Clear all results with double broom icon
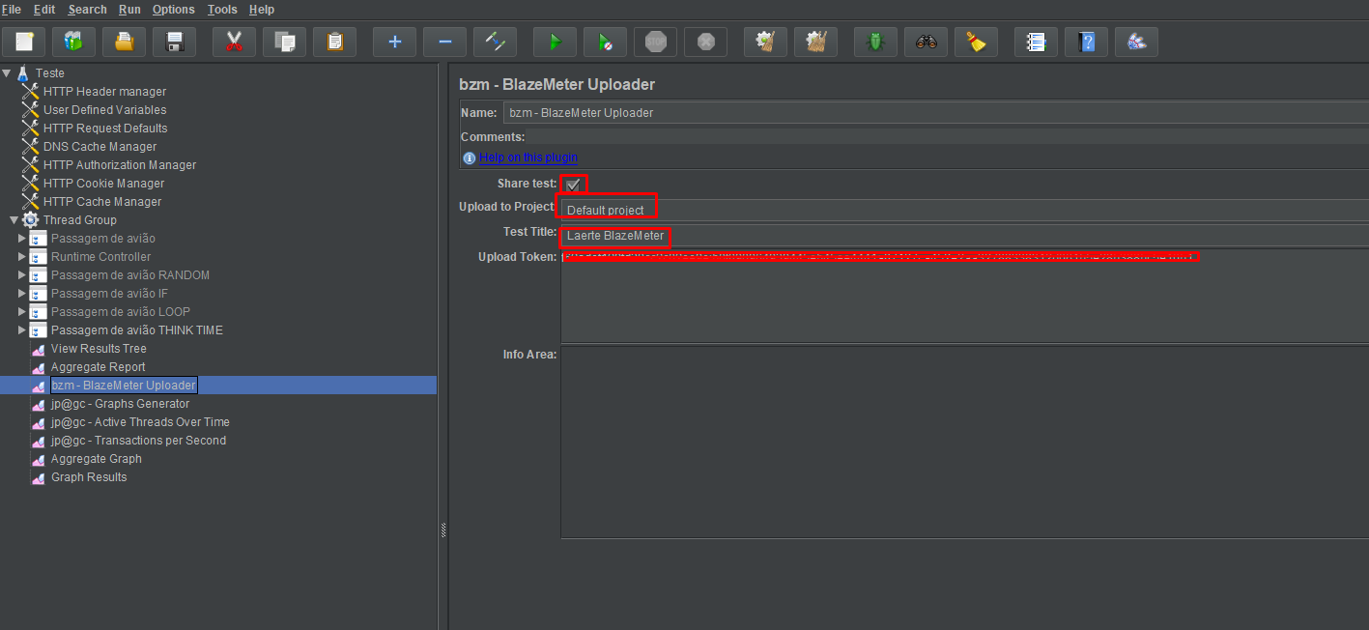The width and height of the screenshot is (1369, 630). pos(815,42)
